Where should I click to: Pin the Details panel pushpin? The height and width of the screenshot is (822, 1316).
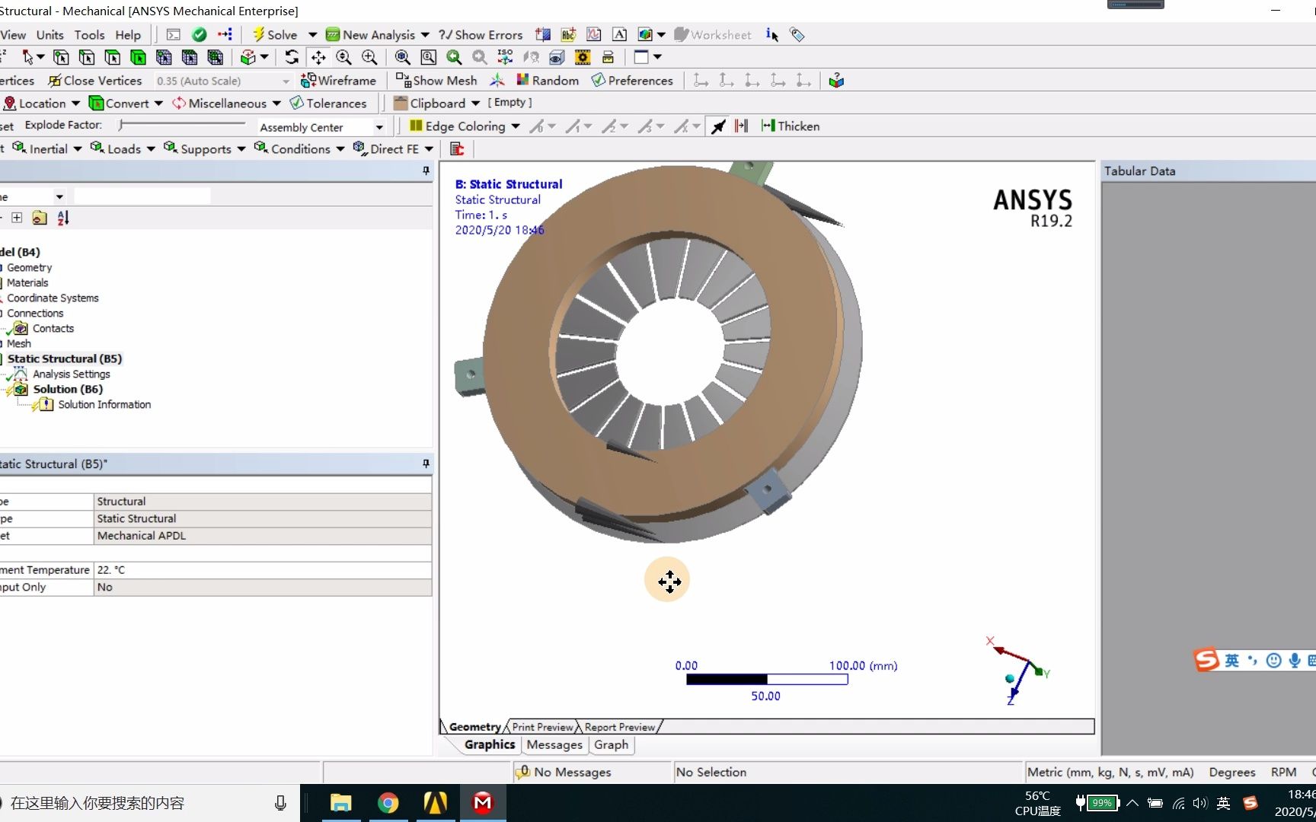[x=426, y=464]
